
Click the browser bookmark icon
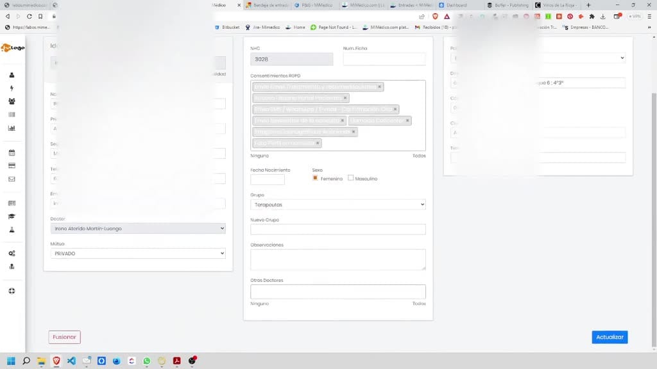point(40,16)
